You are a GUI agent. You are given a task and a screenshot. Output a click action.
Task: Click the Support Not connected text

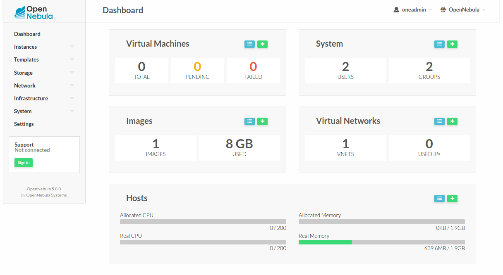point(32,150)
